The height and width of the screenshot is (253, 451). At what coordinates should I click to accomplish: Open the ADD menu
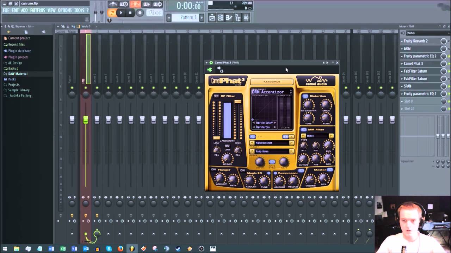24,11
